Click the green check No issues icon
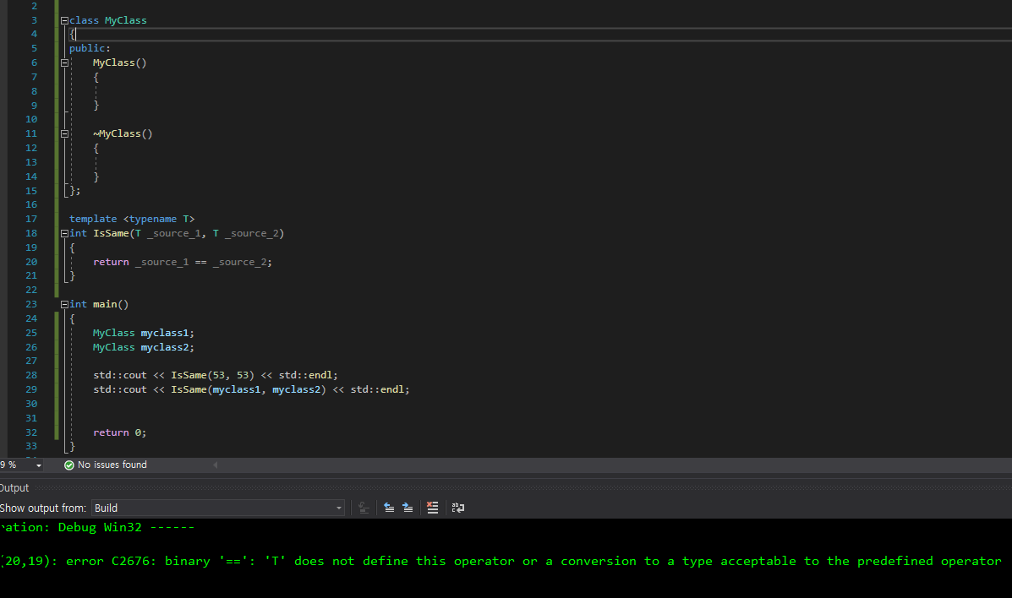 tap(69, 465)
